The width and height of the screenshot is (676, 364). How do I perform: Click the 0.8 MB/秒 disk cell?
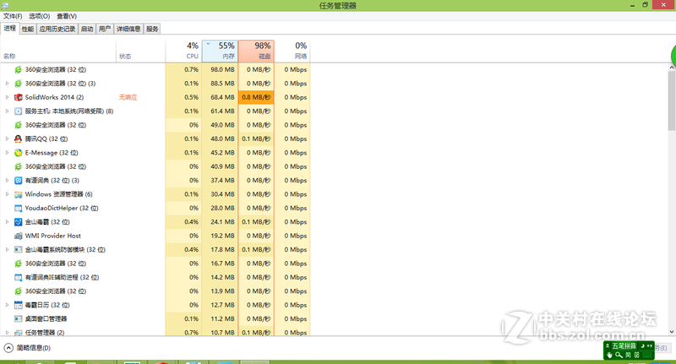(x=256, y=97)
